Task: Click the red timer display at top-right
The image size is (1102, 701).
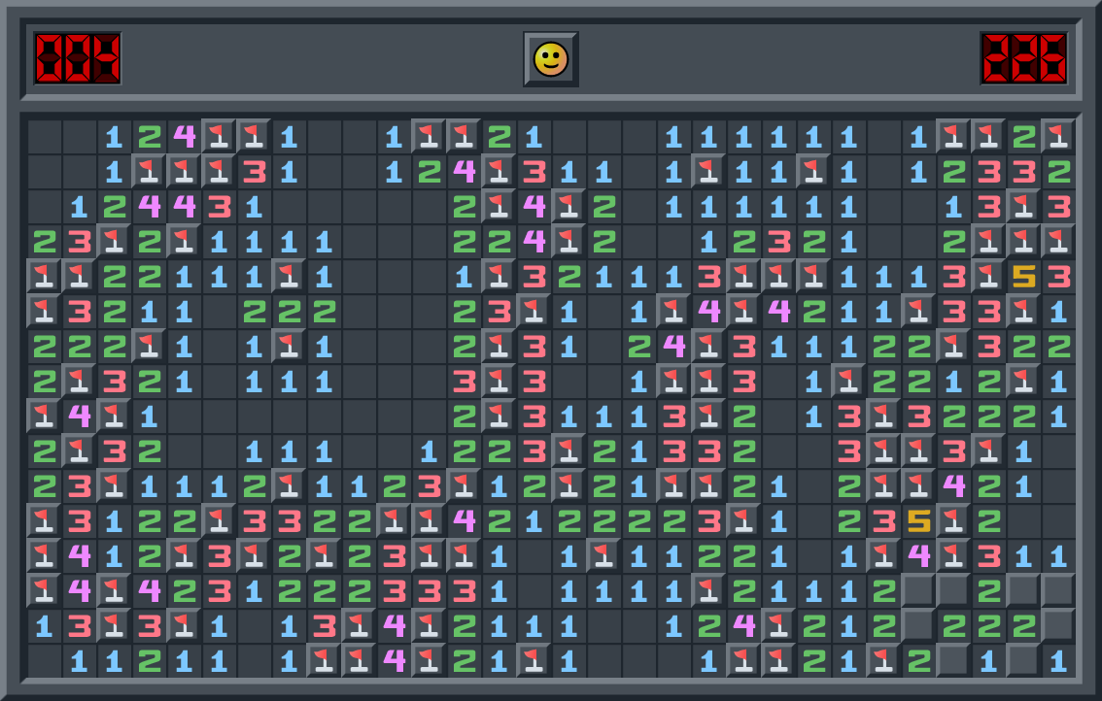Action: 1023,58
